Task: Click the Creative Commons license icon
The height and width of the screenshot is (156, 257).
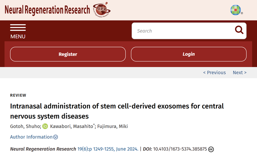Action: tap(211, 149)
